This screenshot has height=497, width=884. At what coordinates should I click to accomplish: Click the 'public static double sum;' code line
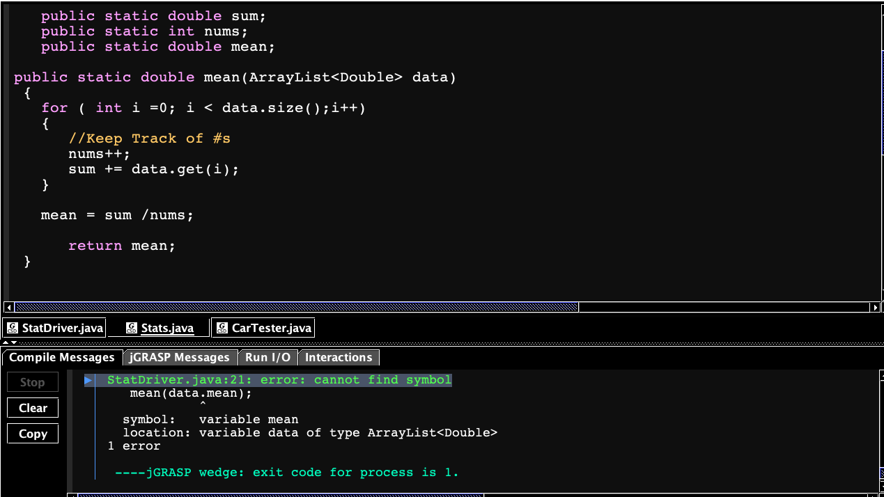point(154,16)
